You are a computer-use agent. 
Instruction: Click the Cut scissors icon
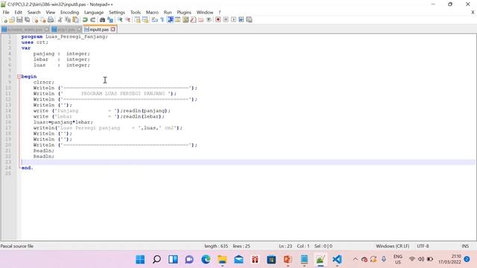click(x=60, y=20)
